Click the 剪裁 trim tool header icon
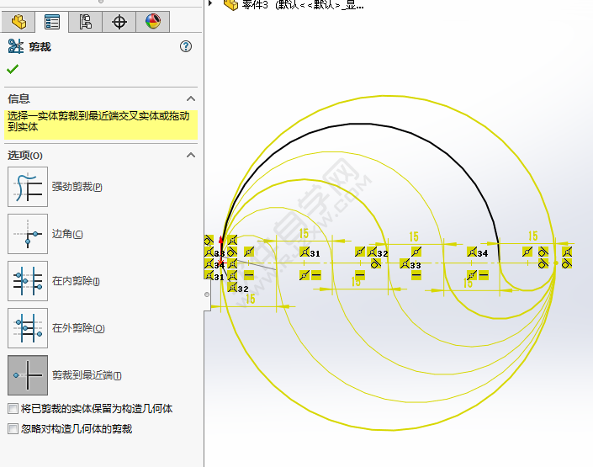The height and width of the screenshot is (467, 593). point(15,46)
